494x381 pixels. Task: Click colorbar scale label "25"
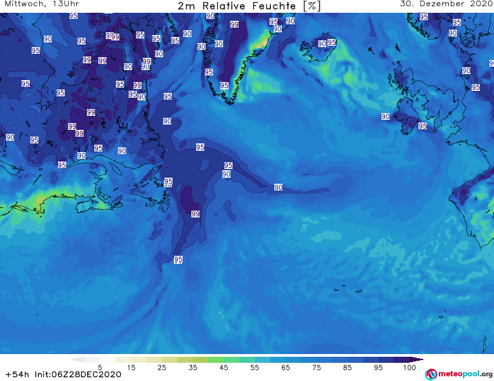162,368
